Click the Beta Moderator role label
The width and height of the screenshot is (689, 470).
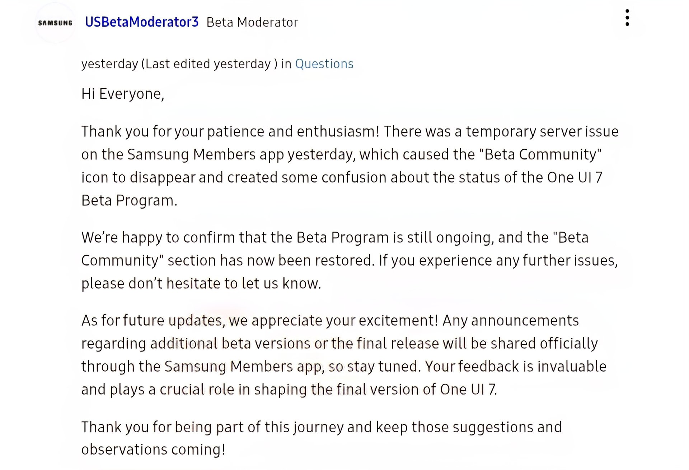pyautogui.click(x=252, y=22)
